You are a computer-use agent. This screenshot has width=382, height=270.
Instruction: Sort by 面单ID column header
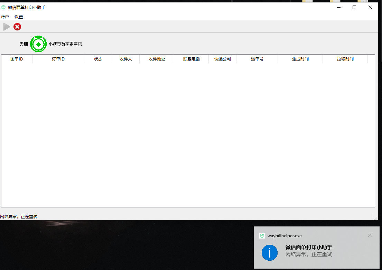click(x=17, y=59)
